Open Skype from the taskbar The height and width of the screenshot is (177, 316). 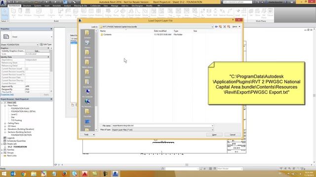tap(75, 174)
